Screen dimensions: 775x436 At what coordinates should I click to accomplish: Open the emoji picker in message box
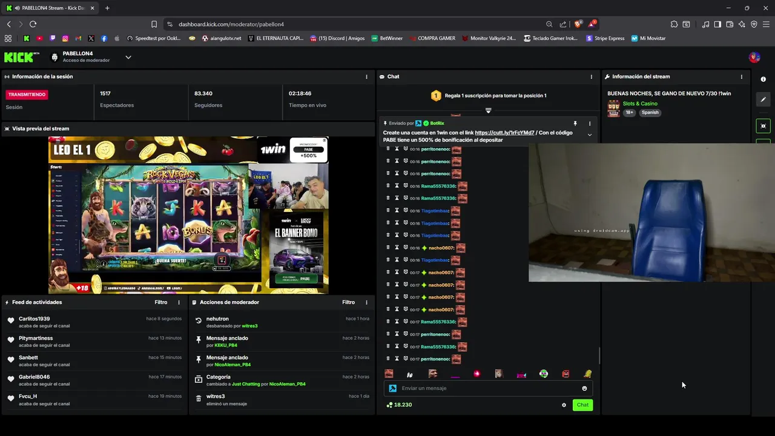coord(584,388)
